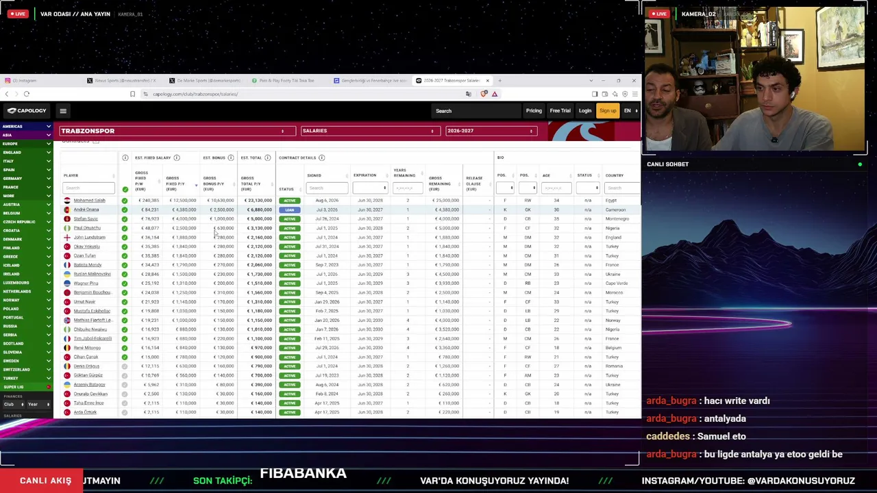Viewport: 877px width, 493px height.
Task: Click the translate page icon
Action: point(469,94)
